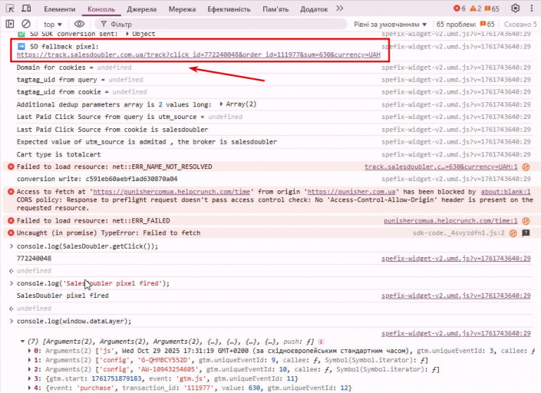Click the issues count 65 badge in tab bar
Screen dimensions: 541x393
coord(492,8)
